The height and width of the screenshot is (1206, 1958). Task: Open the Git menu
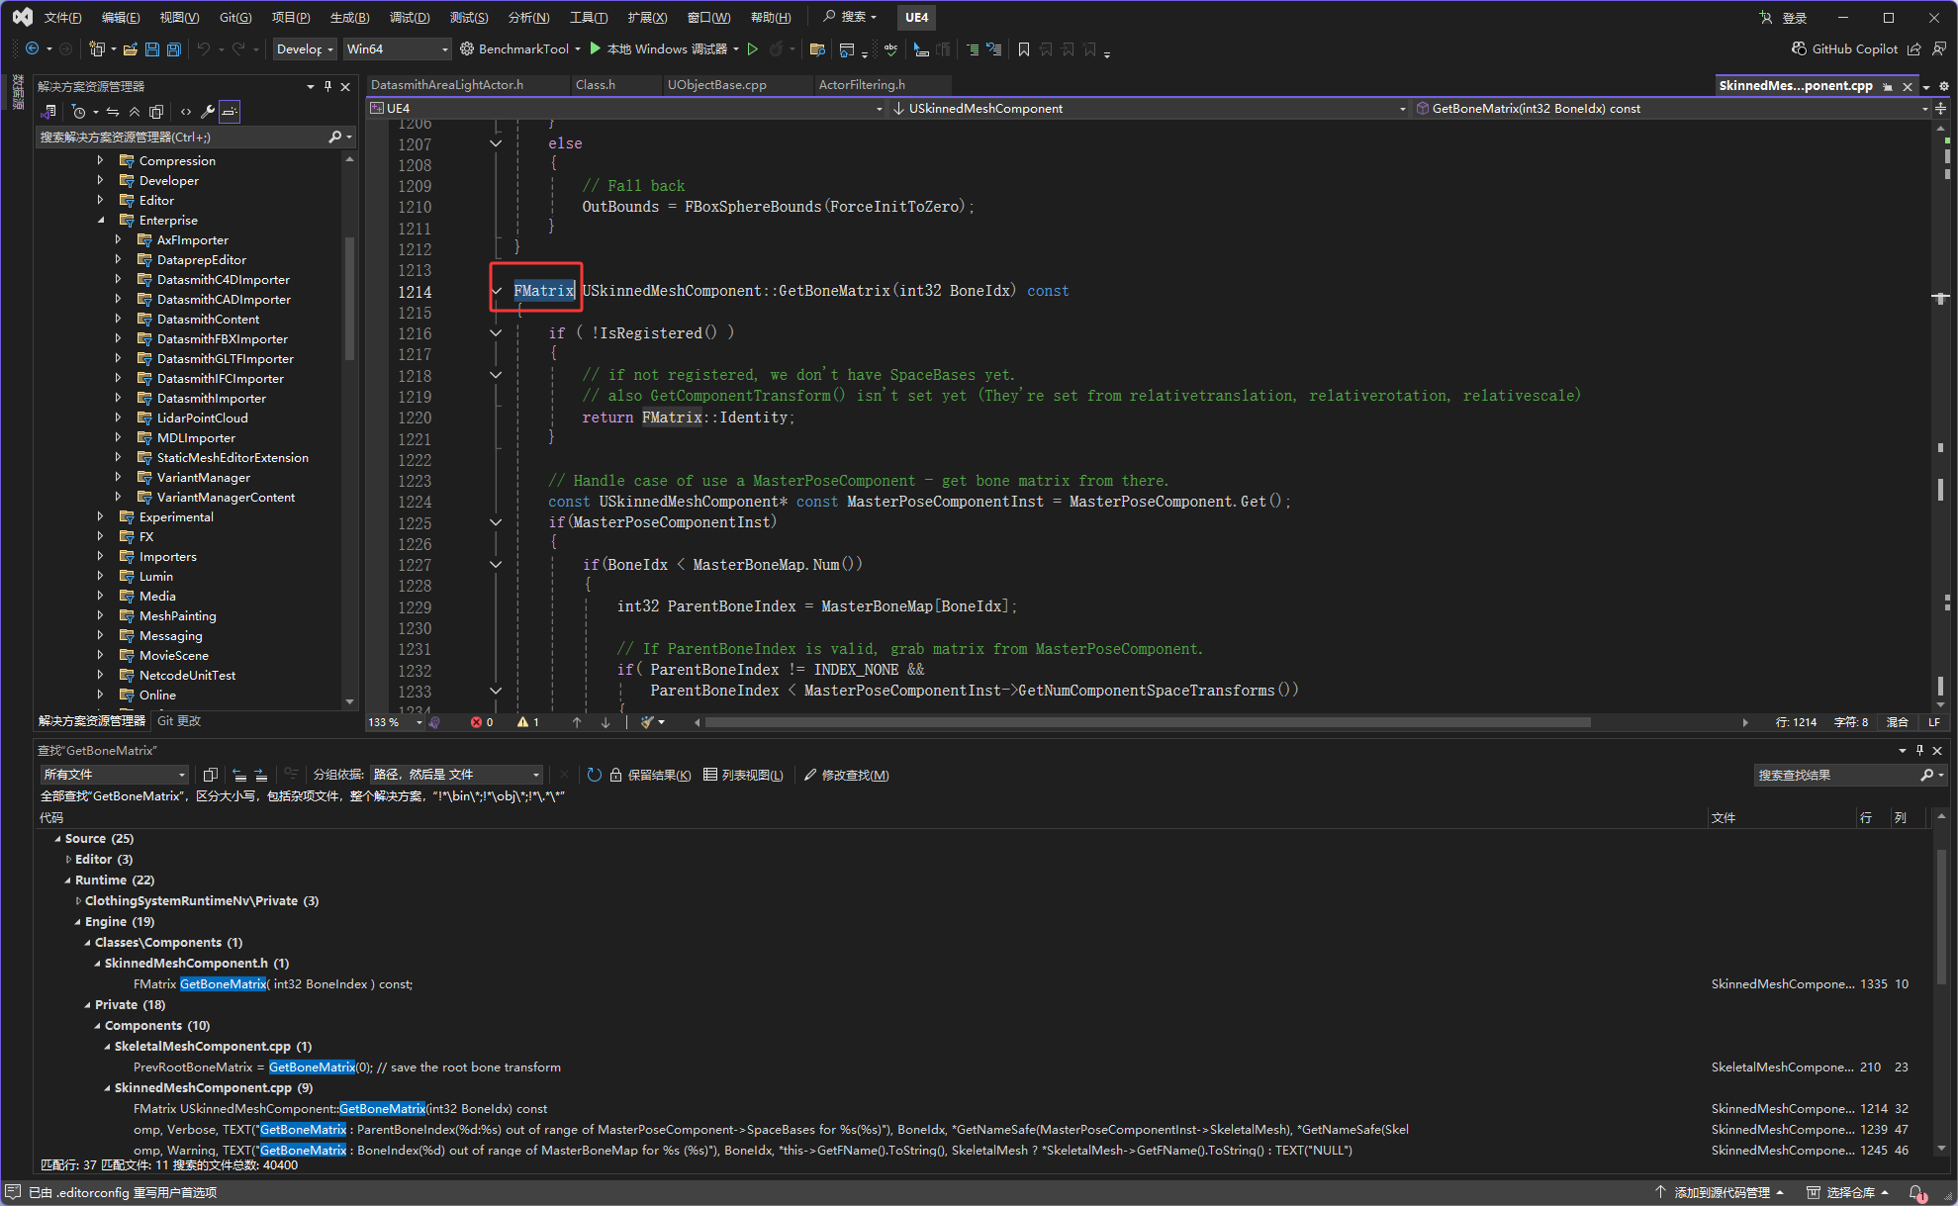(235, 18)
